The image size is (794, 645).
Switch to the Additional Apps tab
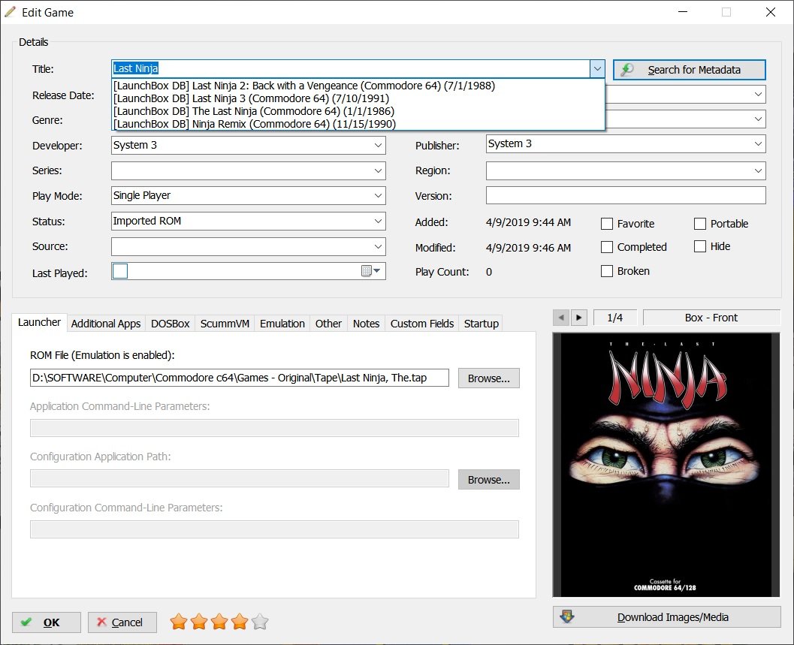pos(106,324)
